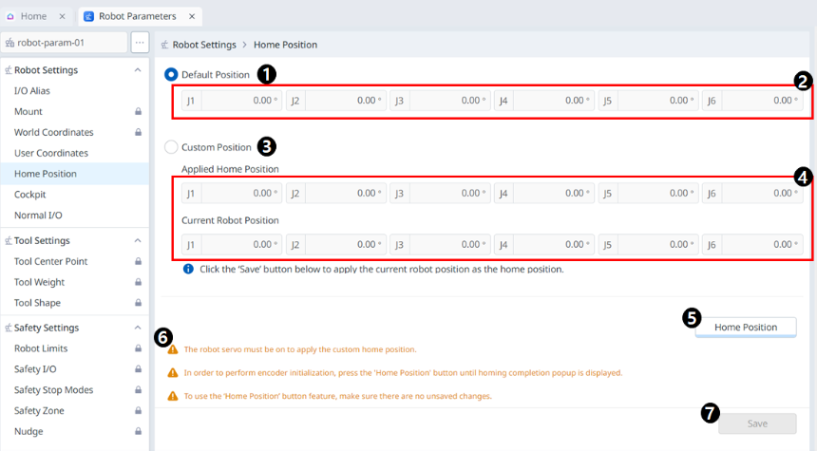Click the Robot Settings breadcrumb link
This screenshot has width=817, height=451.
[204, 45]
